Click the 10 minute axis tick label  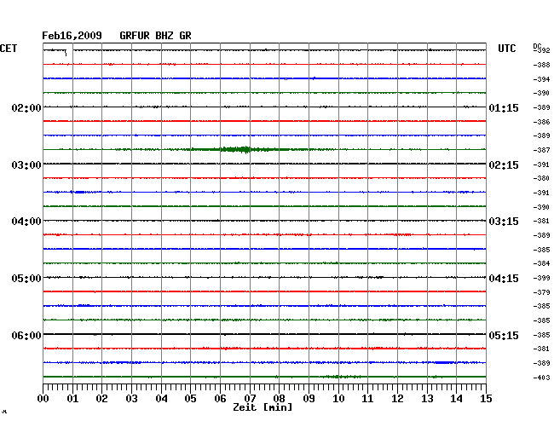338,399
